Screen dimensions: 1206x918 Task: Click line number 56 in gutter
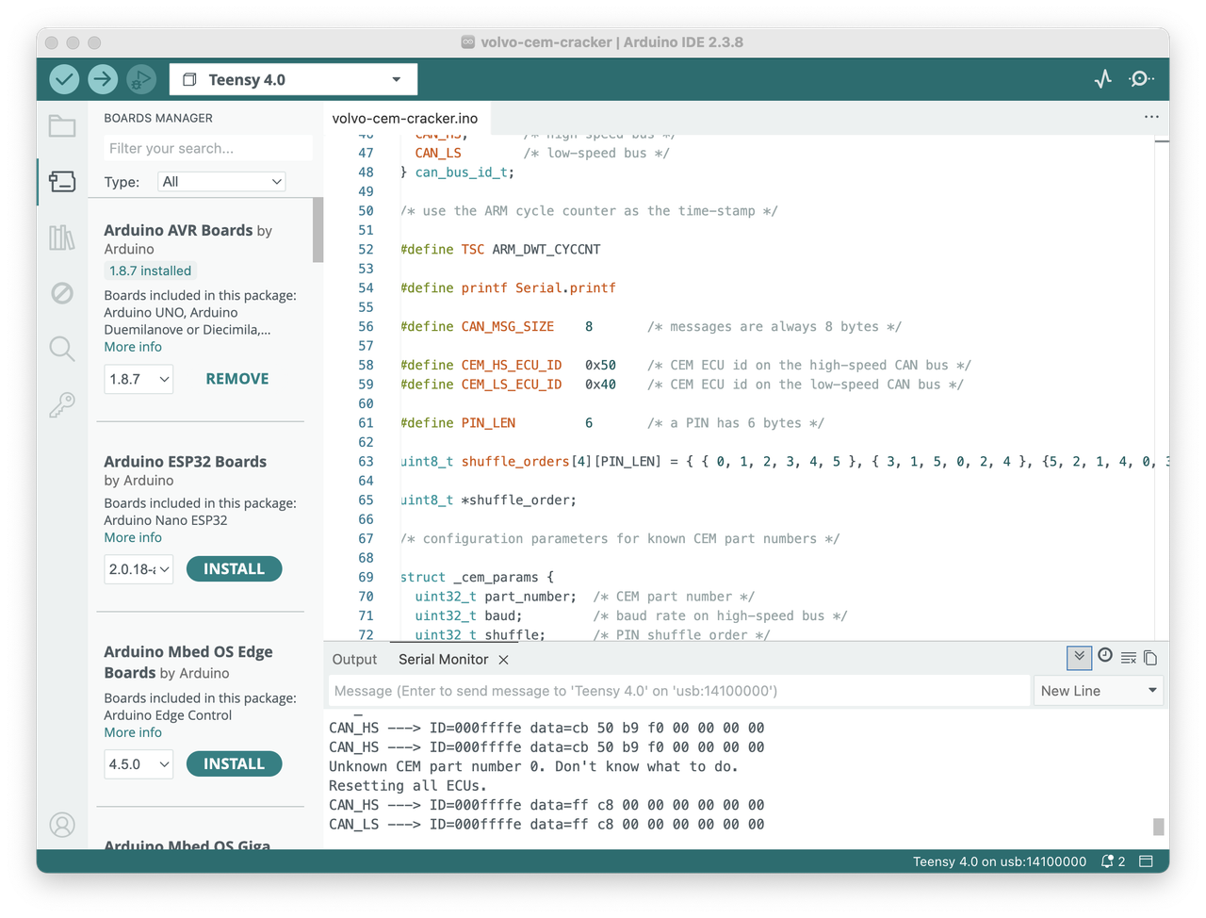(366, 326)
